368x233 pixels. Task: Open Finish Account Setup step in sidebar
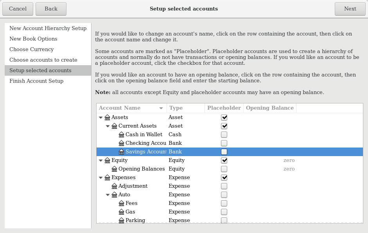pos(36,81)
